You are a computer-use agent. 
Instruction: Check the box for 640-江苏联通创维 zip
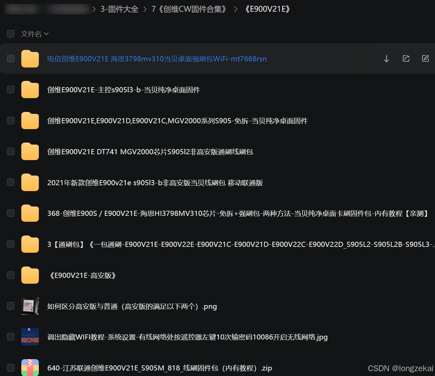[x=11, y=368]
